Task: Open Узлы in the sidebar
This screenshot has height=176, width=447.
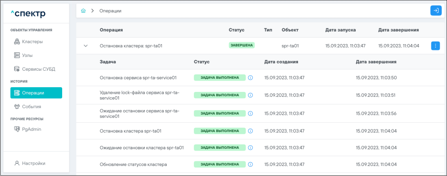Action: coord(27,55)
